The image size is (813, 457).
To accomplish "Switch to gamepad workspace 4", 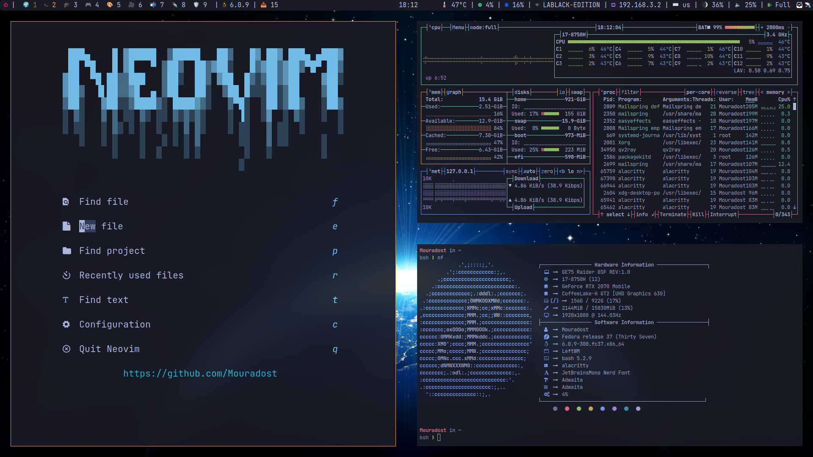I will click(x=88, y=5).
